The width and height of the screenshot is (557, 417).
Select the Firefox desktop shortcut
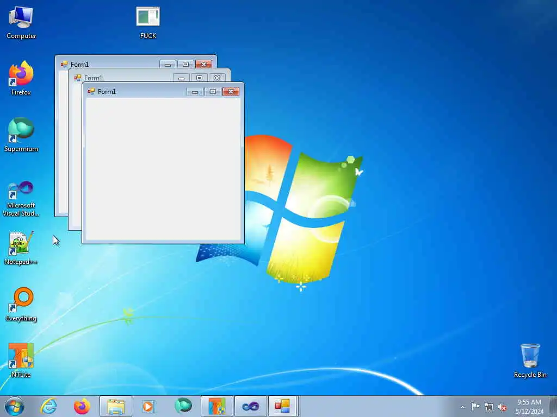21,78
